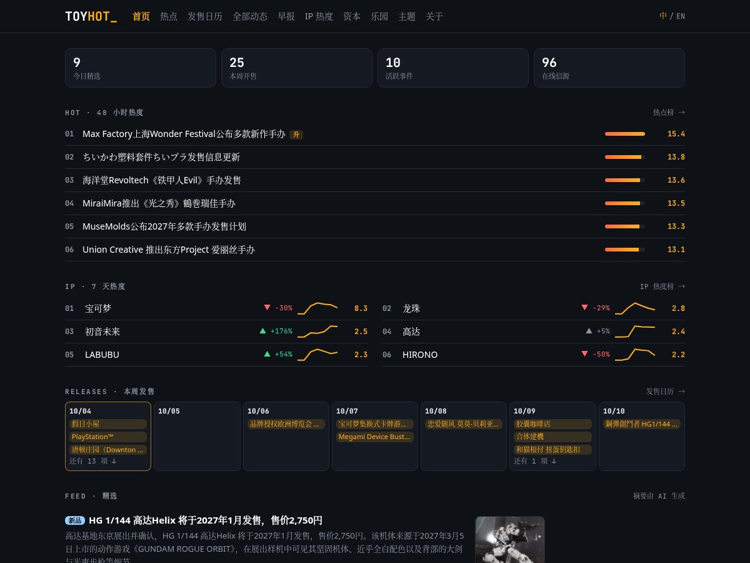
Task: Select the 首页 nav item
Action: 141,16
